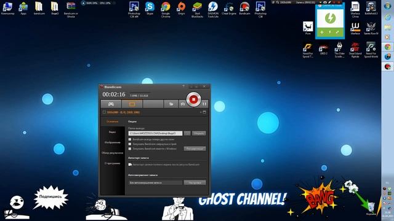Open Windows Start orb on taskbar
The image size is (394, 221).
(x=387, y=6)
